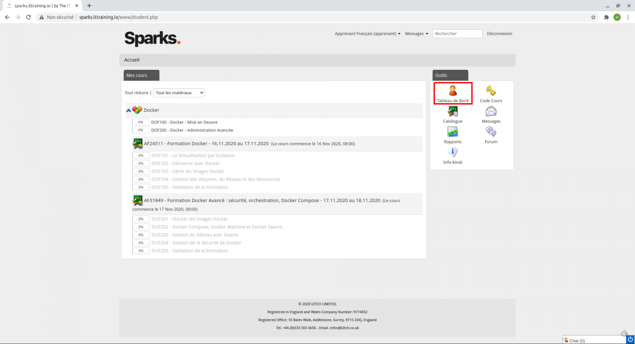Click the AF31849 course session icon
The image size is (635, 344).
[138, 200]
